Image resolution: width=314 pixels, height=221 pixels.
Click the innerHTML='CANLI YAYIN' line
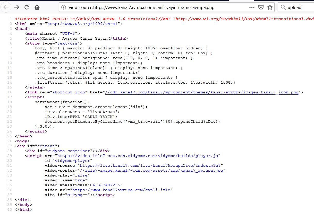click(81, 117)
